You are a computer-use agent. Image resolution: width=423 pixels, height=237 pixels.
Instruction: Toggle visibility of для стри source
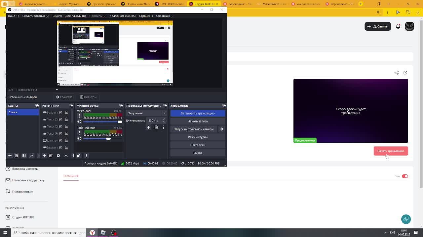pyautogui.click(x=60, y=141)
